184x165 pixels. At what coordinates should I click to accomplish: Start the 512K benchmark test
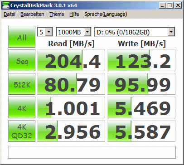click(22, 84)
